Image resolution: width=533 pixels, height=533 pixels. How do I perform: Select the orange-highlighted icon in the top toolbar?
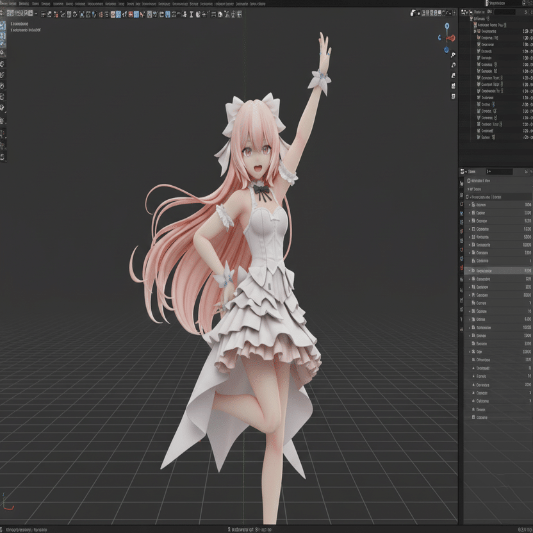(x=113, y=14)
